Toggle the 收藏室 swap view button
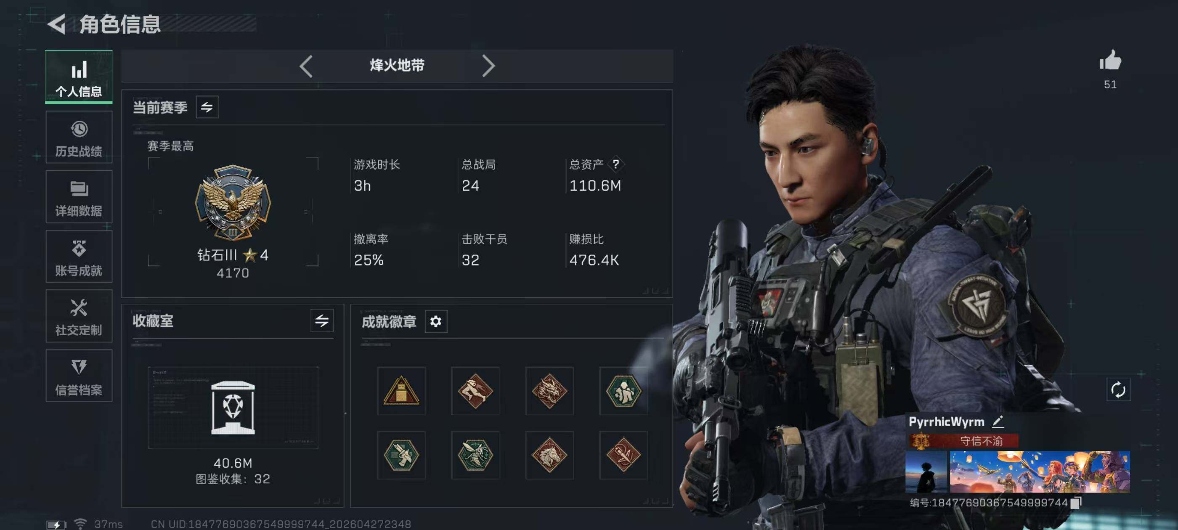Image resolution: width=1178 pixels, height=530 pixels. (x=322, y=321)
